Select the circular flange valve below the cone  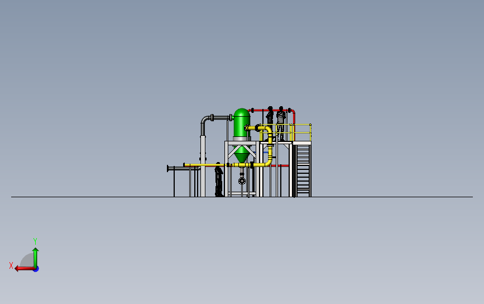click(242, 180)
